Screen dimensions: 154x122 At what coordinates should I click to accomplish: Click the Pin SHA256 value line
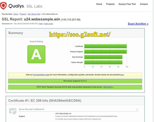coord(78,119)
